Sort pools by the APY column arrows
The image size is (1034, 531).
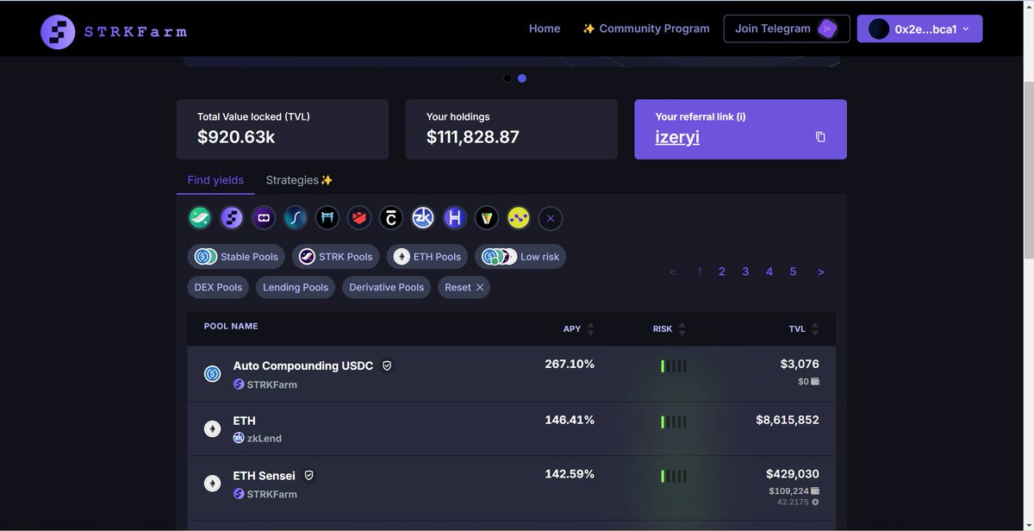590,329
